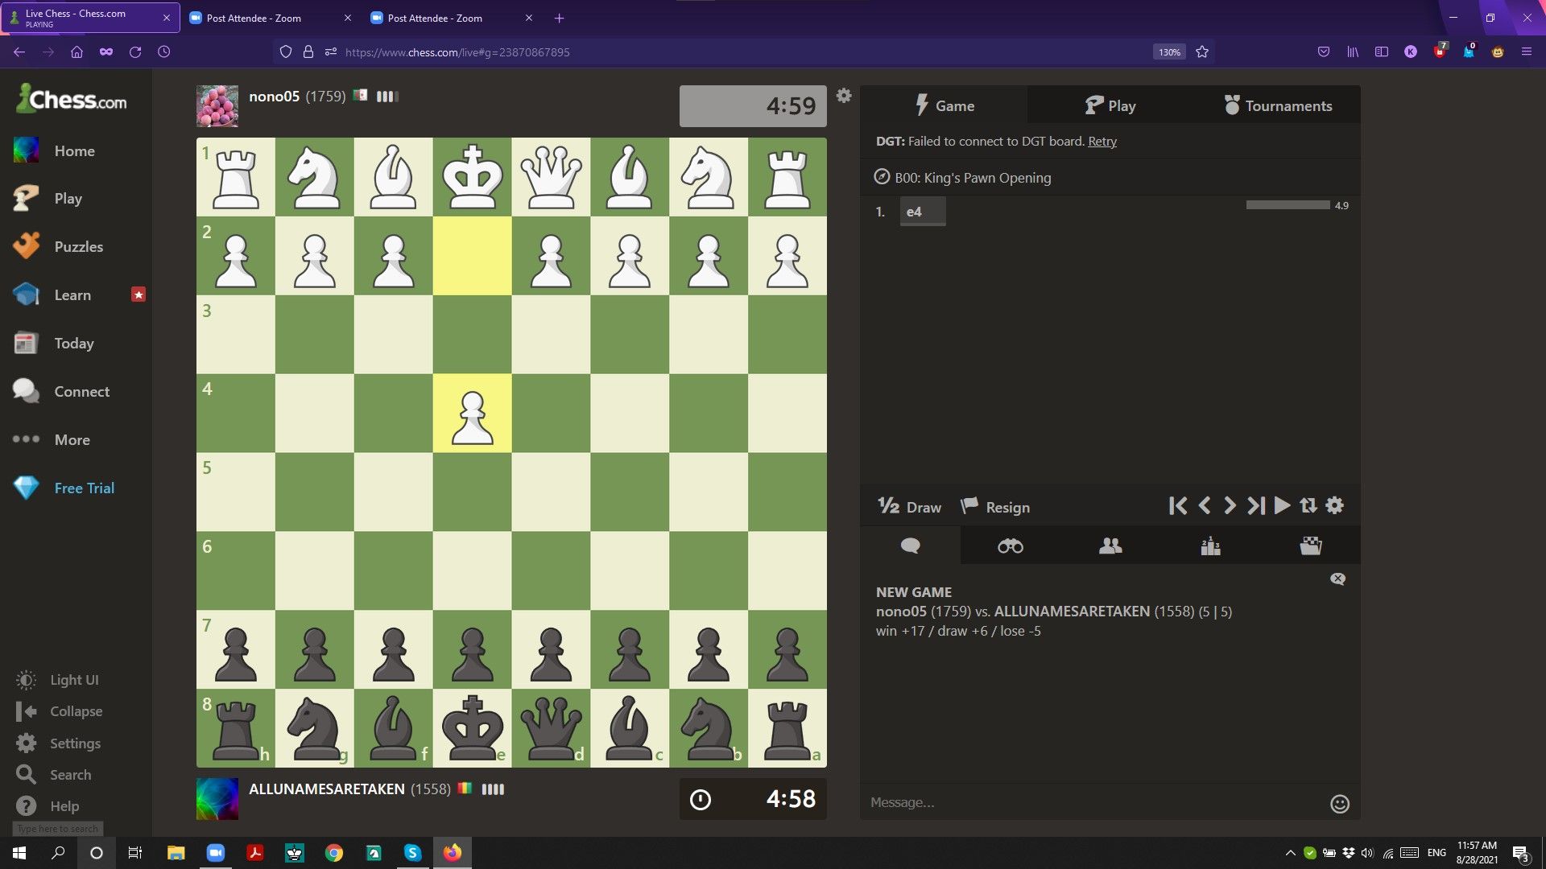Open the video clapperboard tab icon
Viewport: 1546px width, 869px height.
click(1311, 546)
